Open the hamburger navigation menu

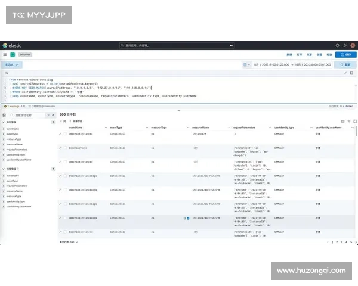[5, 54]
